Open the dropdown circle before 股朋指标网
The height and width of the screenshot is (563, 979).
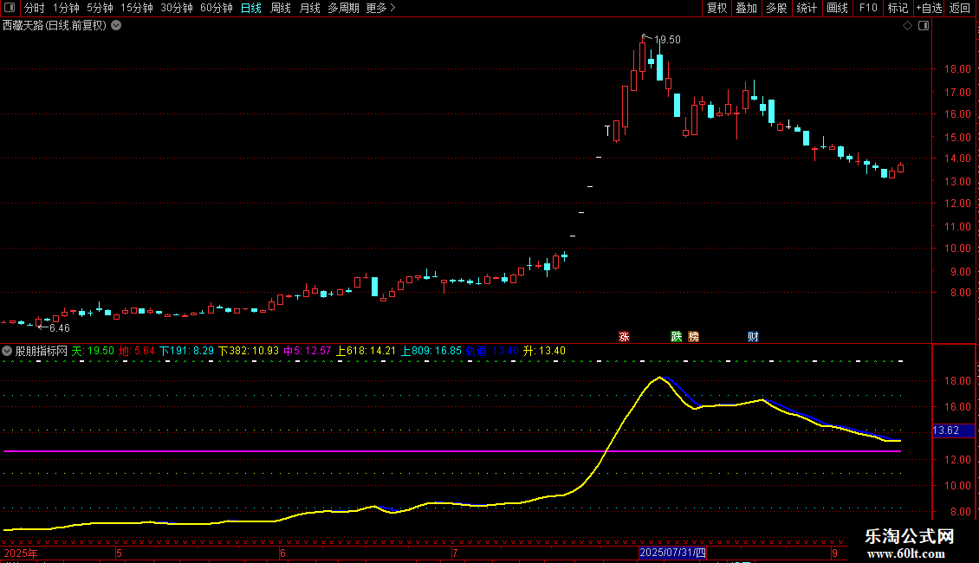7,351
